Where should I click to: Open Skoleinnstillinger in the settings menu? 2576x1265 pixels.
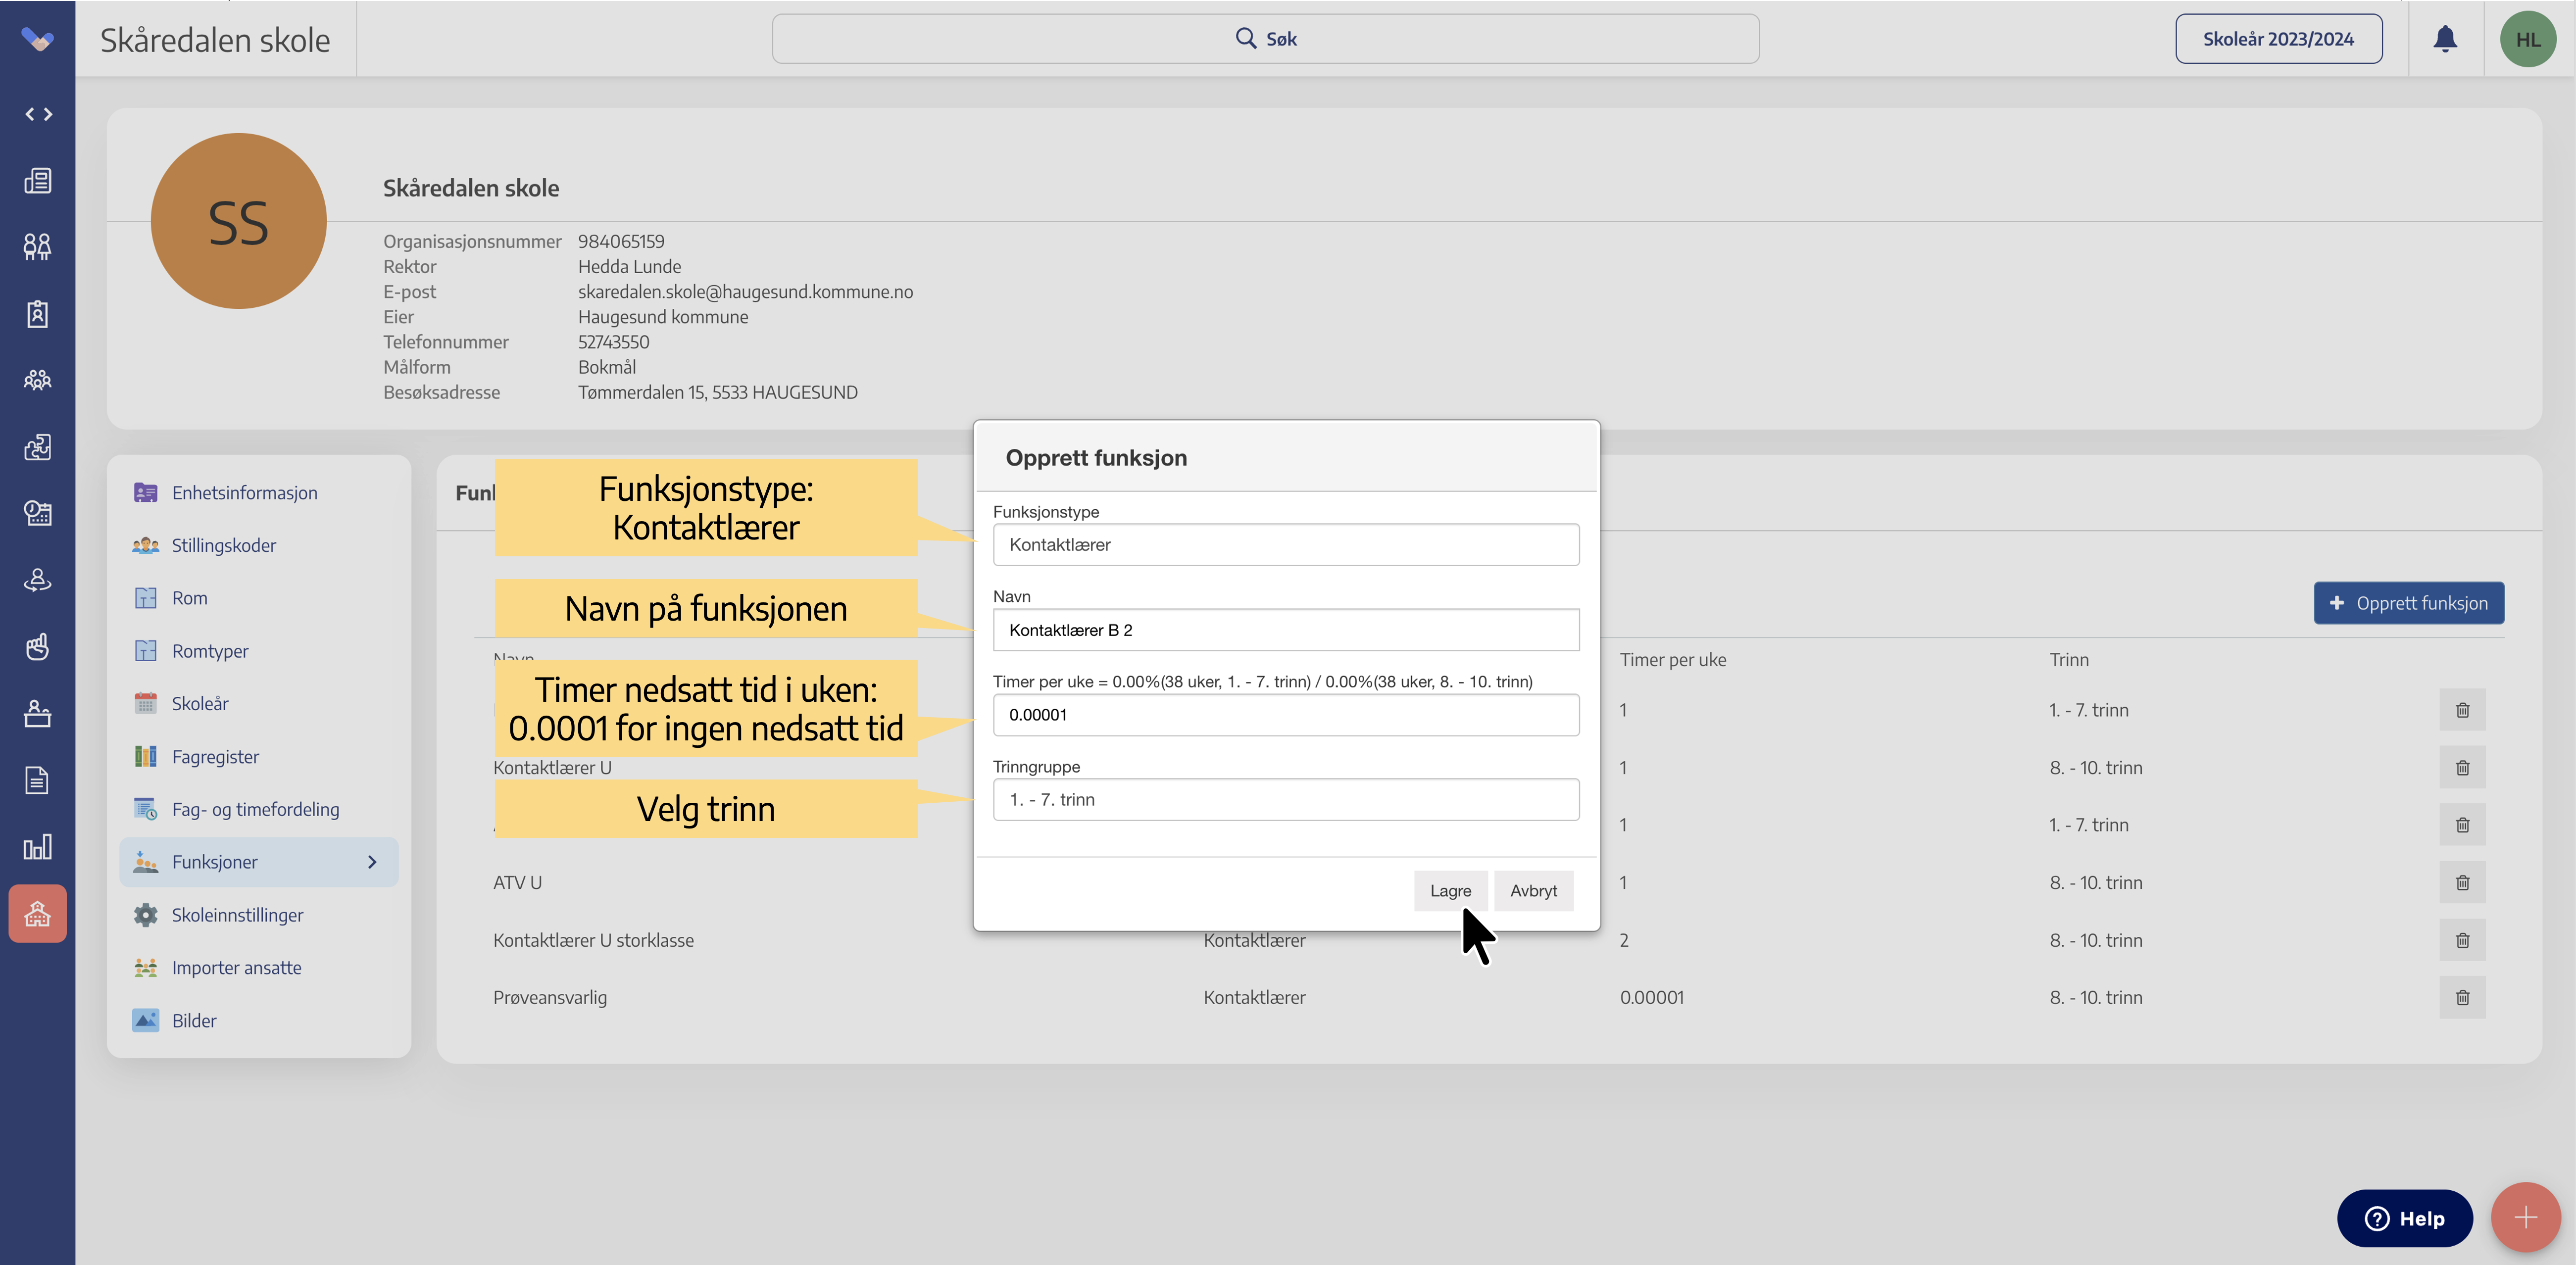(237, 915)
